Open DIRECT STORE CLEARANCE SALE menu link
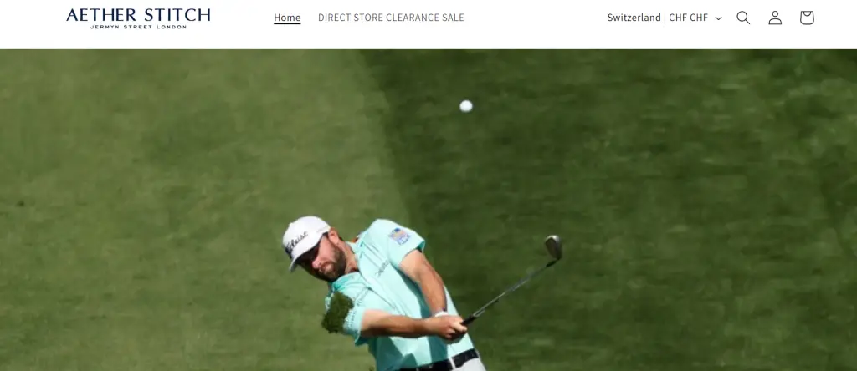 coord(391,18)
